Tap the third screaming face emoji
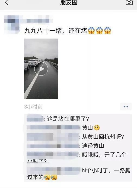 coord(107,31)
